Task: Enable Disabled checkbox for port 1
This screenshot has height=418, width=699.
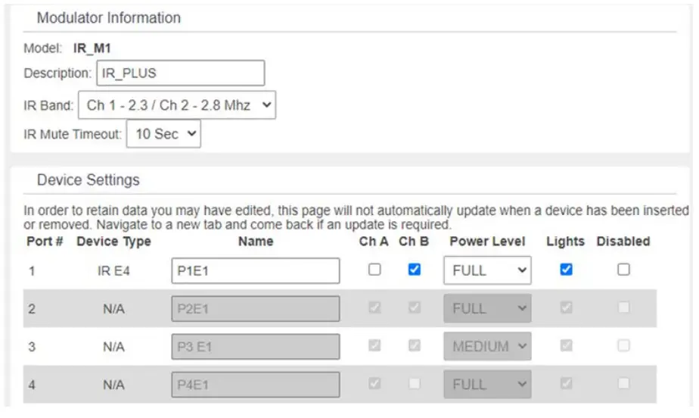Action: click(x=623, y=270)
